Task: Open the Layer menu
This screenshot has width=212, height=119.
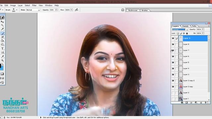Action: point(20,5)
